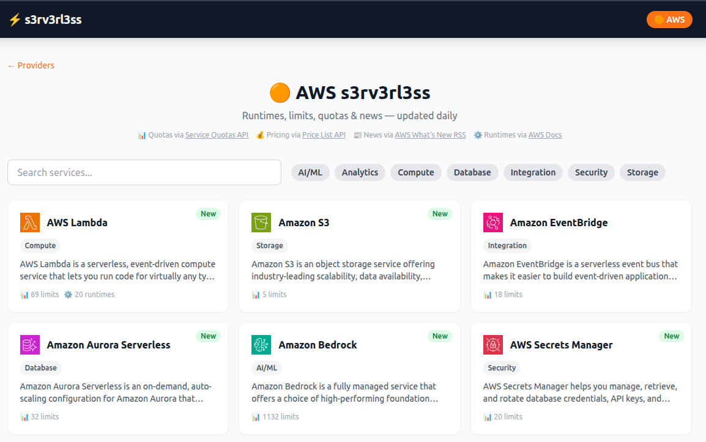This screenshot has width=706, height=442.
Task: Open the AWS Secrets Manager card title
Action: click(562, 345)
